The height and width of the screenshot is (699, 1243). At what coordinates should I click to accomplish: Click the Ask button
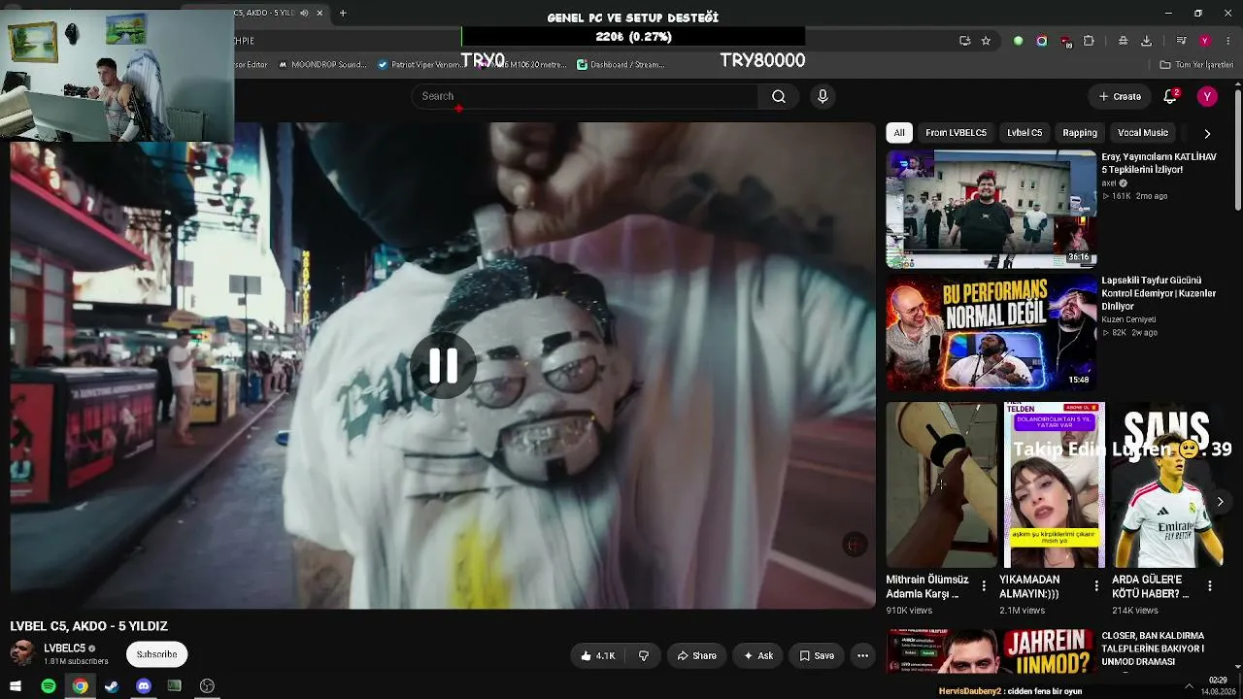point(757,655)
